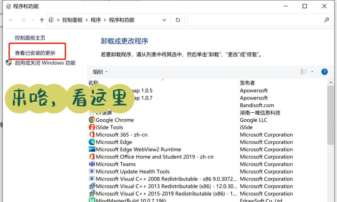Select Microsoft Update Health Tools name

133,171
